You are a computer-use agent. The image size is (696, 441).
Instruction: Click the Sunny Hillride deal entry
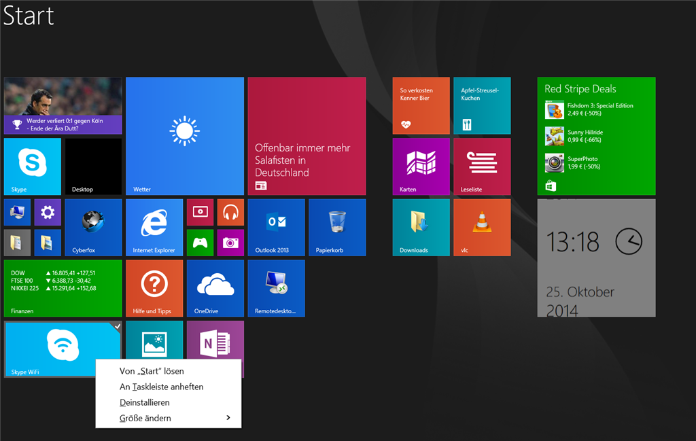[574, 136]
